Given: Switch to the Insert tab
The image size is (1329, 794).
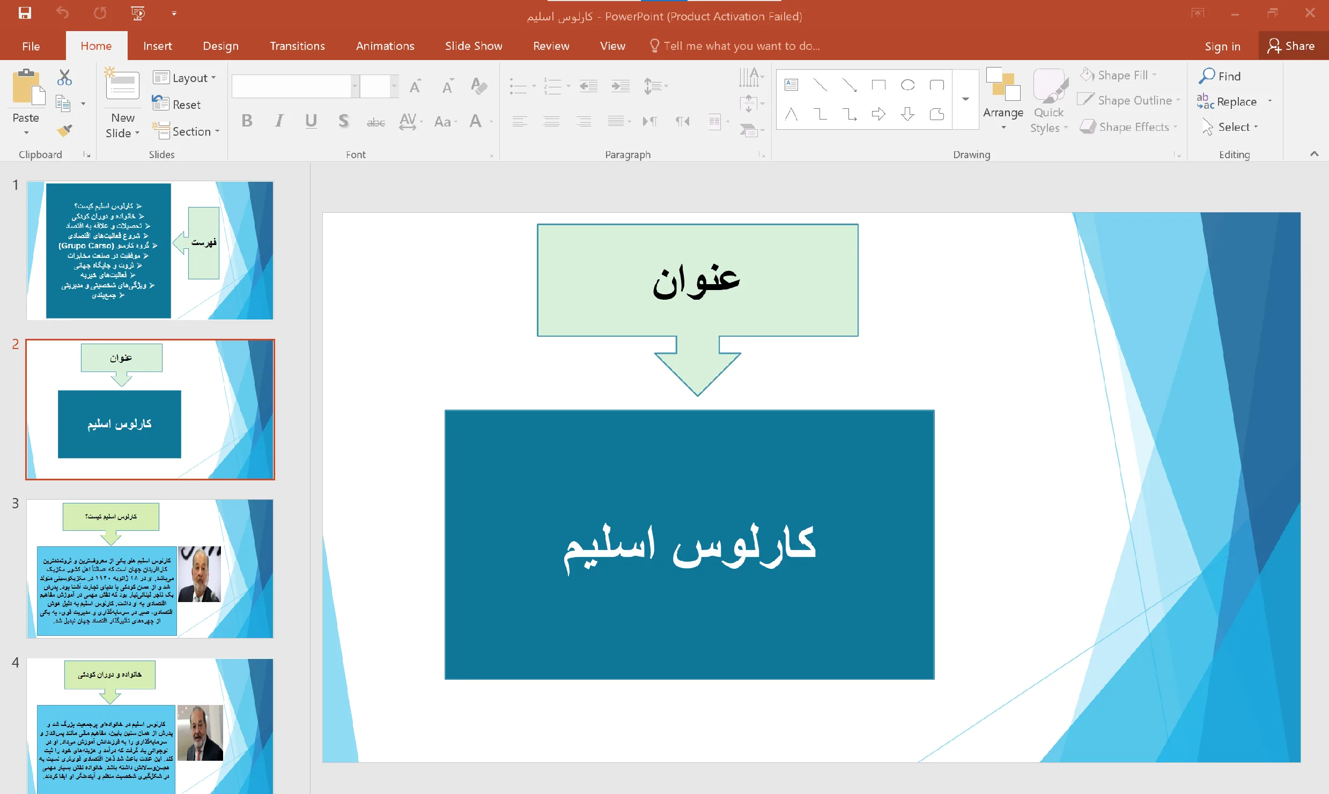Looking at the screenshot, I should point(158,46).
